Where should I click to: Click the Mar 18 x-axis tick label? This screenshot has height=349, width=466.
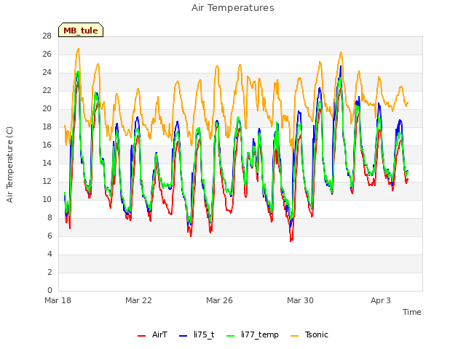coord(58,300)
